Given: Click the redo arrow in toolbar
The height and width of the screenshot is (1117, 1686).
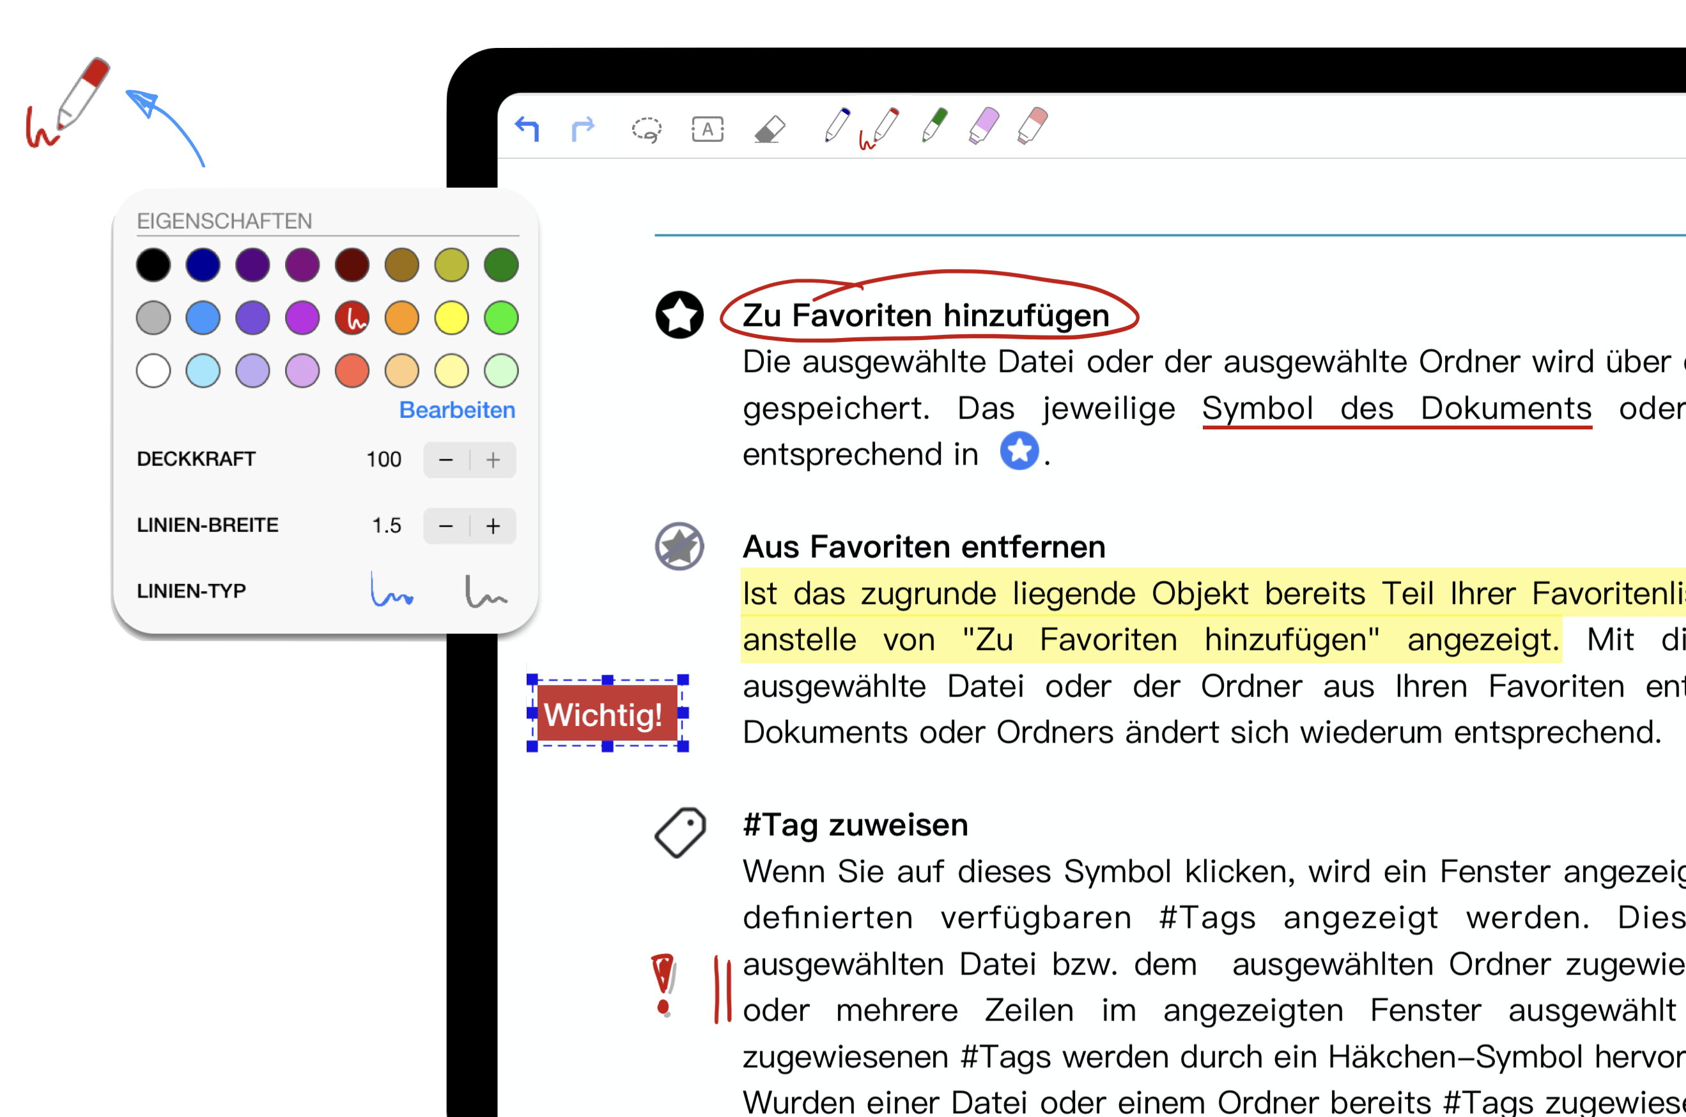Looking at the screenshot, I should (x=583, y=129).
